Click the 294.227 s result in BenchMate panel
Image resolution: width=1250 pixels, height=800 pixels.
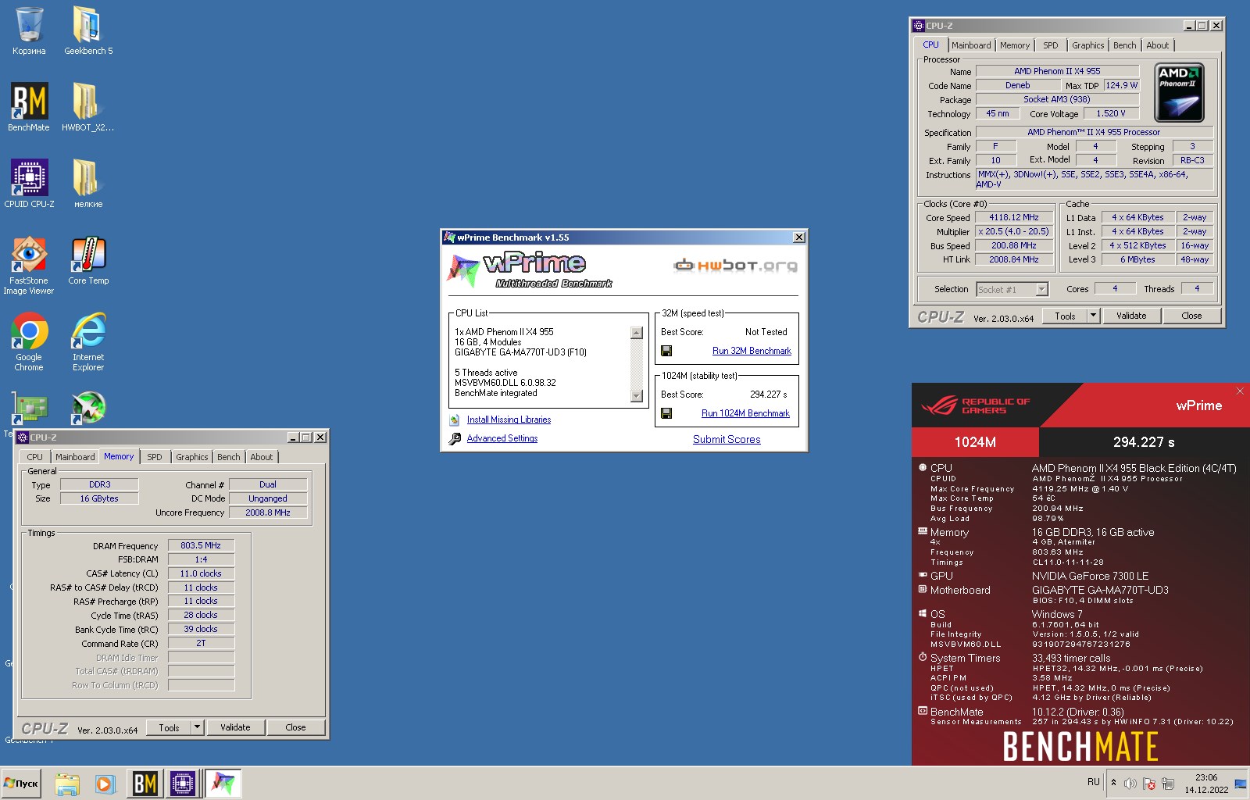(x=1144, y=442)
